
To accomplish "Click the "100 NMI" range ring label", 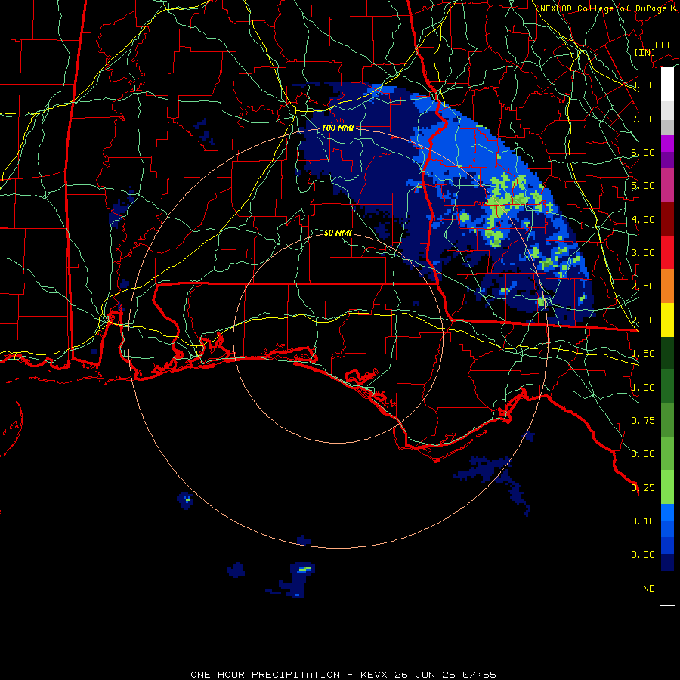I will tap(338, 128).
